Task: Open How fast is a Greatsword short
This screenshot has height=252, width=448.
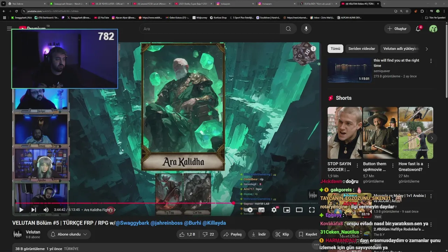Action: [x=416, y=133]
